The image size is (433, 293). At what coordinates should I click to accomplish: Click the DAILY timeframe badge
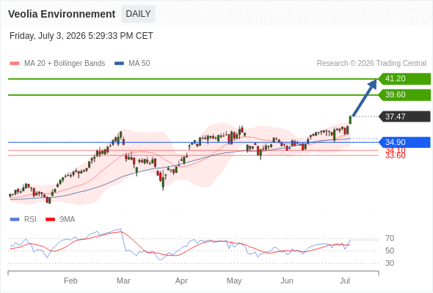[138, 14]
